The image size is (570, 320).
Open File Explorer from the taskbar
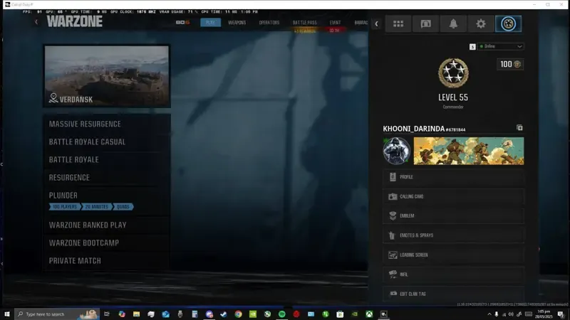[136, 314]
